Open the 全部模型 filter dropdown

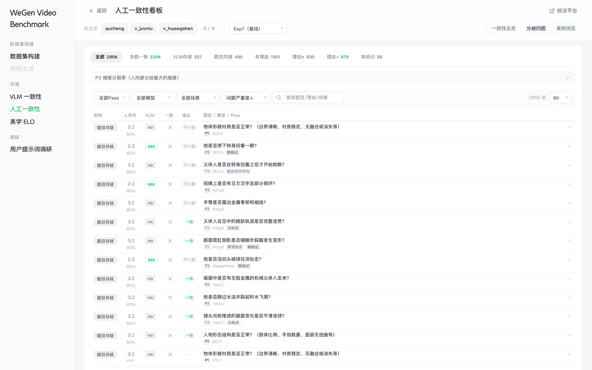[153, 98]
